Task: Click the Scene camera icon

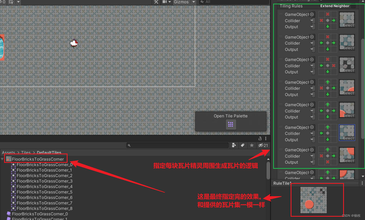Action: click(x=165, y=2)
